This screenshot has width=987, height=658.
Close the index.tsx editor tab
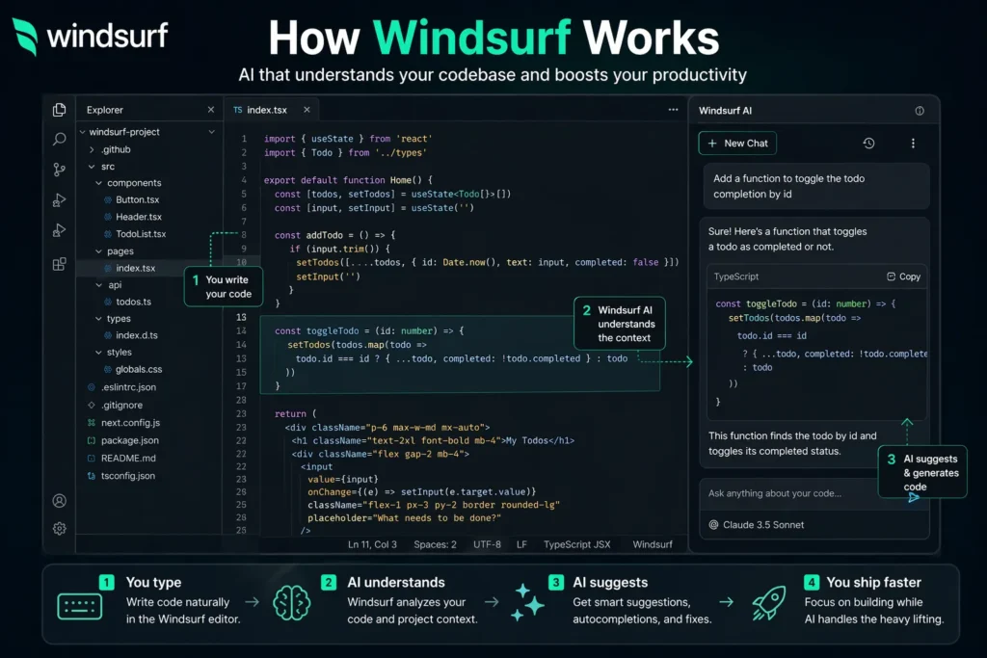tap(307, 110)
